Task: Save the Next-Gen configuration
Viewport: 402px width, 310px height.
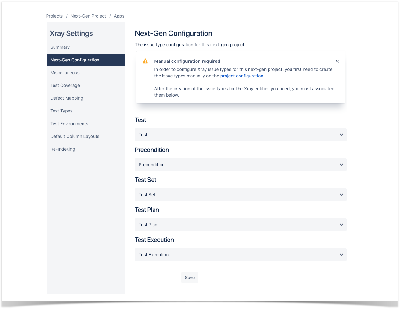Action: [190, 278]
